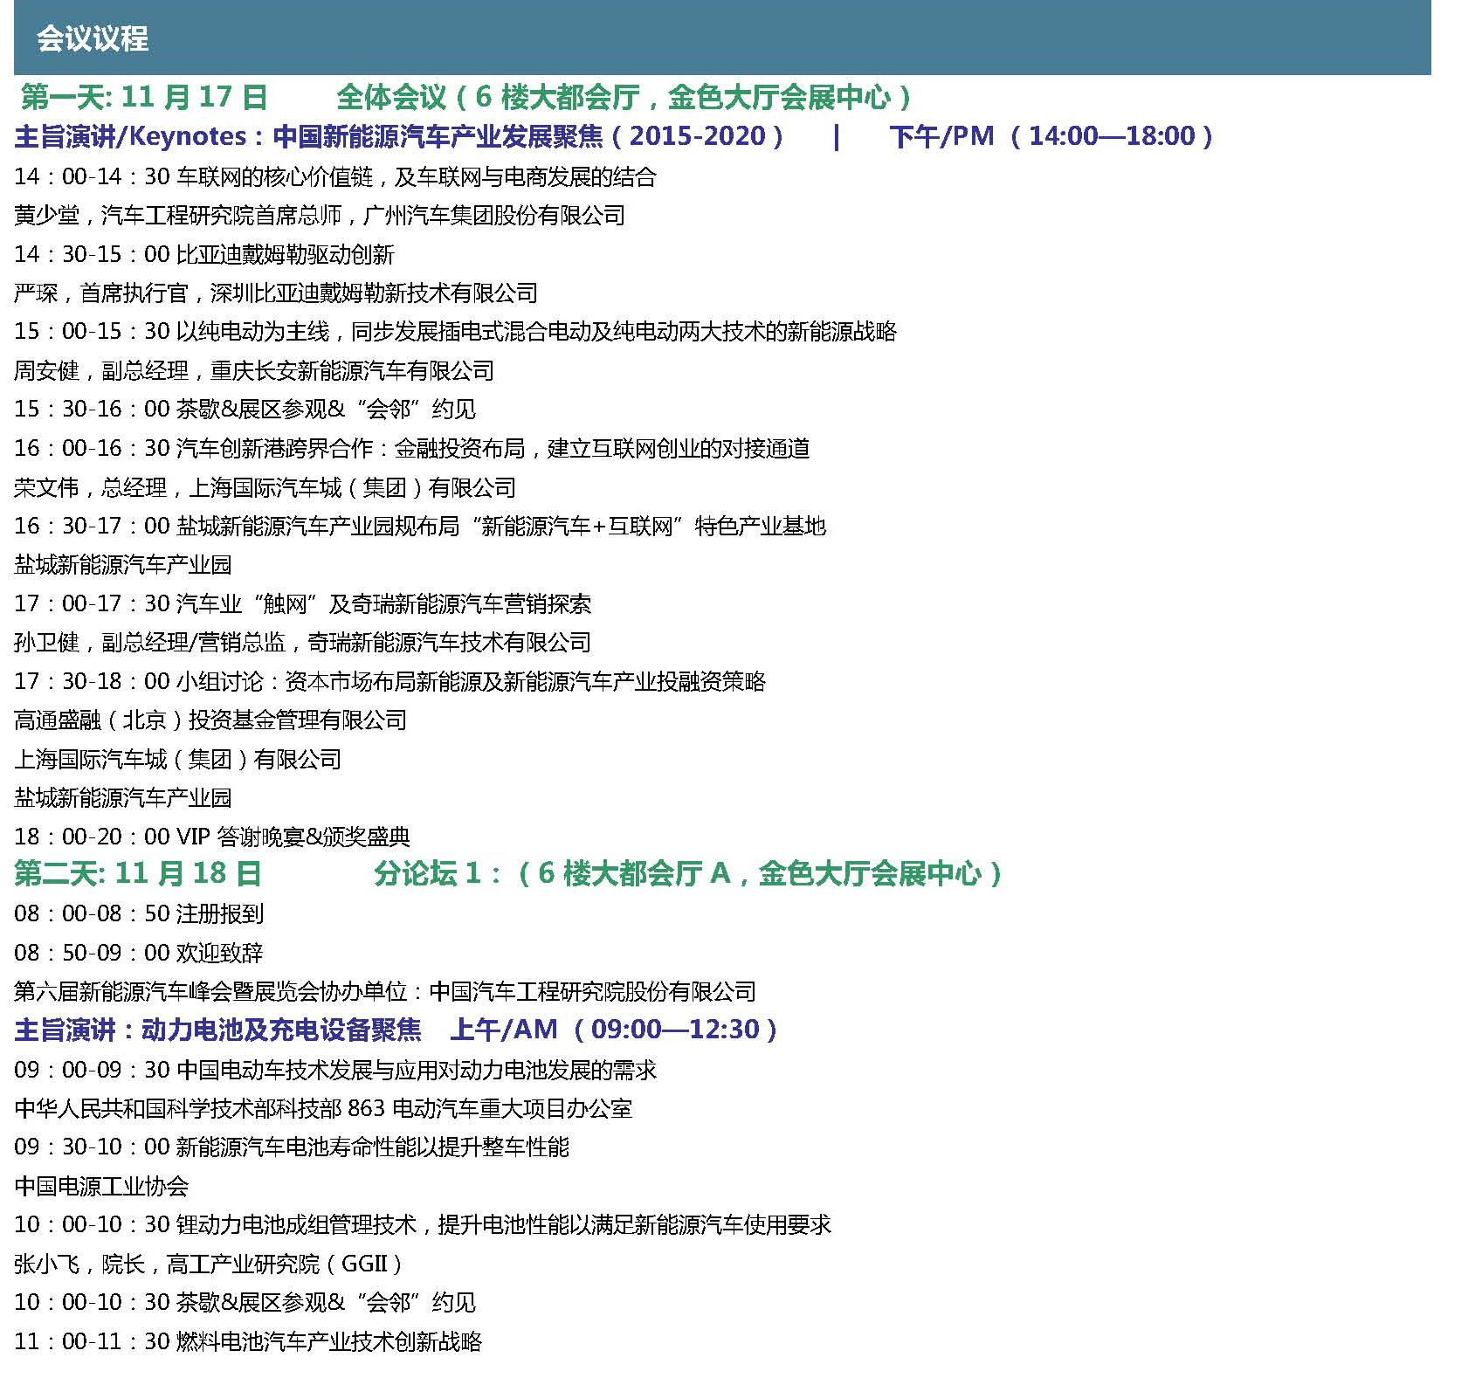This screenshot has height=1378, width=1482.
Task: Click the 荣文伟, 总经理 speaker line
Action: pos(265,487)
